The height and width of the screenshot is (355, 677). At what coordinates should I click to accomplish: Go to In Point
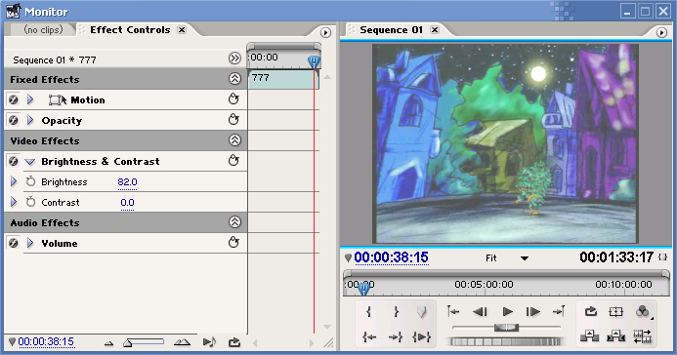[368, 336]
